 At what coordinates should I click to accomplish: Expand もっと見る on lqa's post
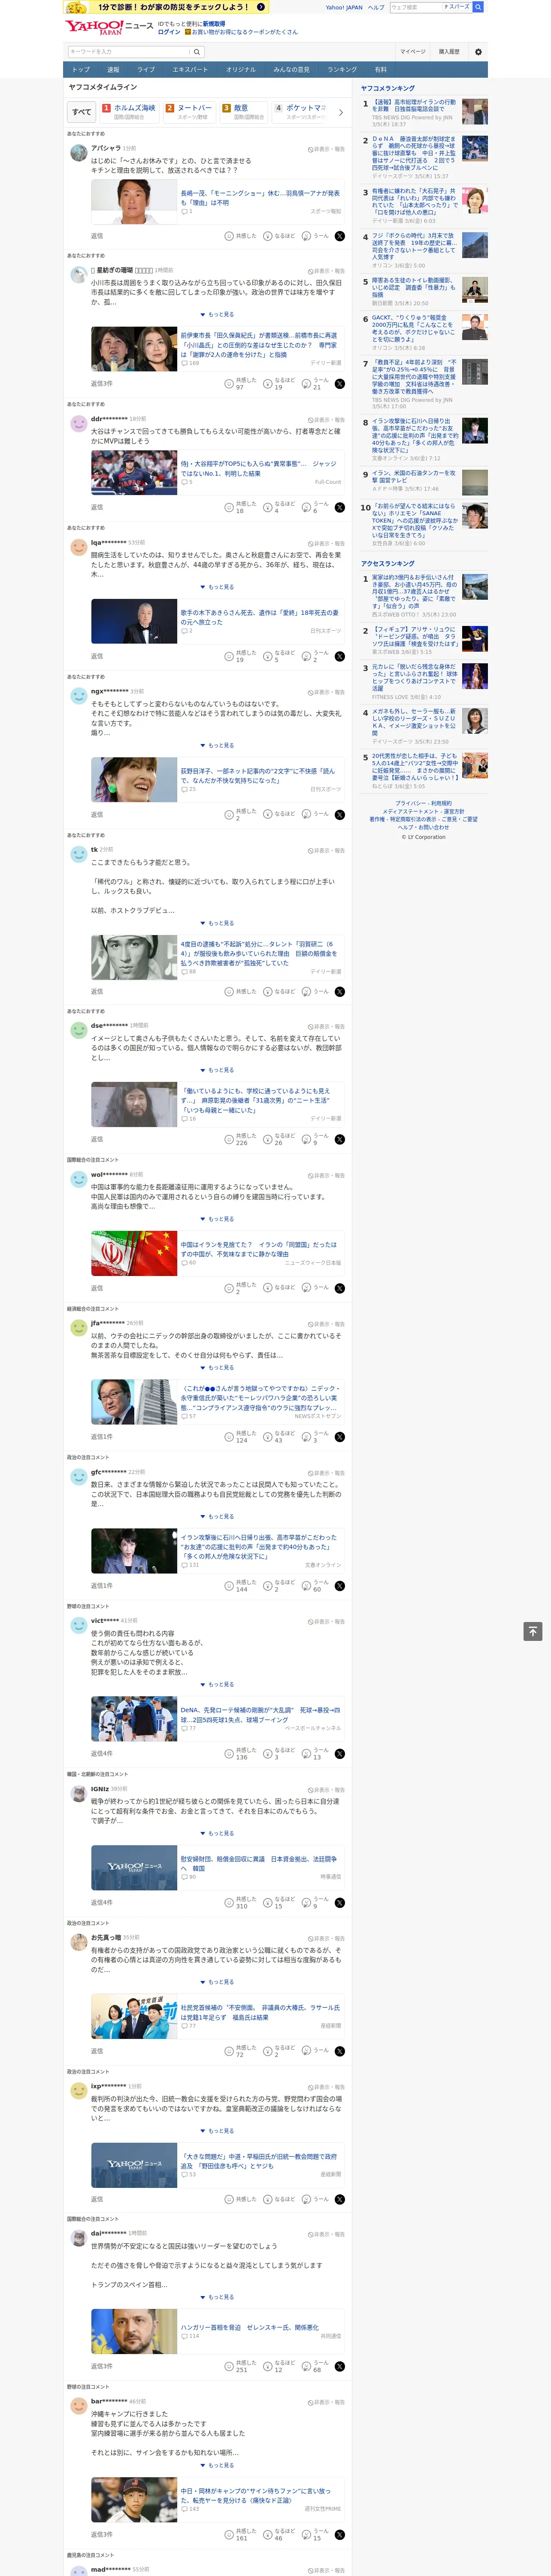pyautogui.click(x=217, y=587)
